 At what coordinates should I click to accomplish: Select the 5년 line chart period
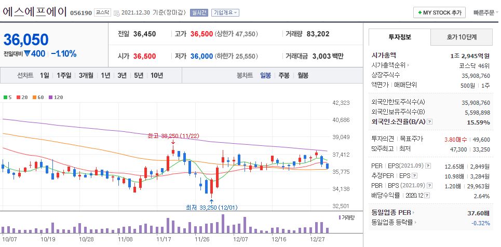[x=139, y=76]
